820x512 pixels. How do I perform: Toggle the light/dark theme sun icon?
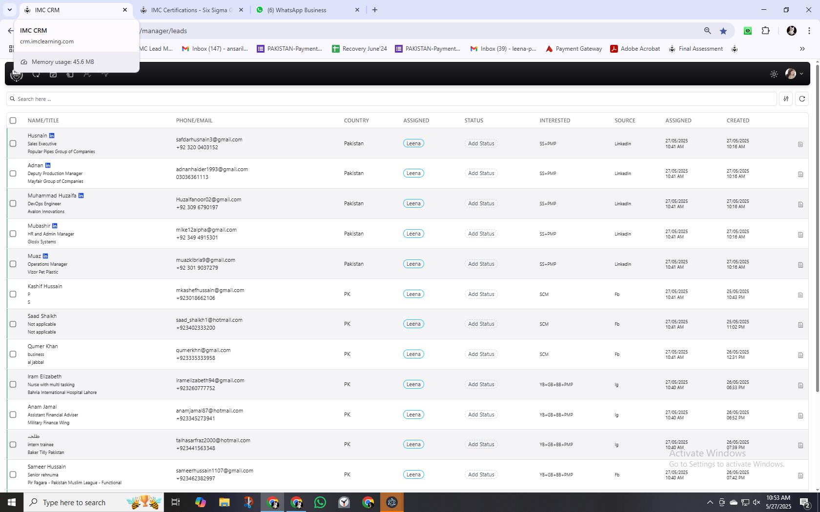pyautogui.click(x=774, y=74)
